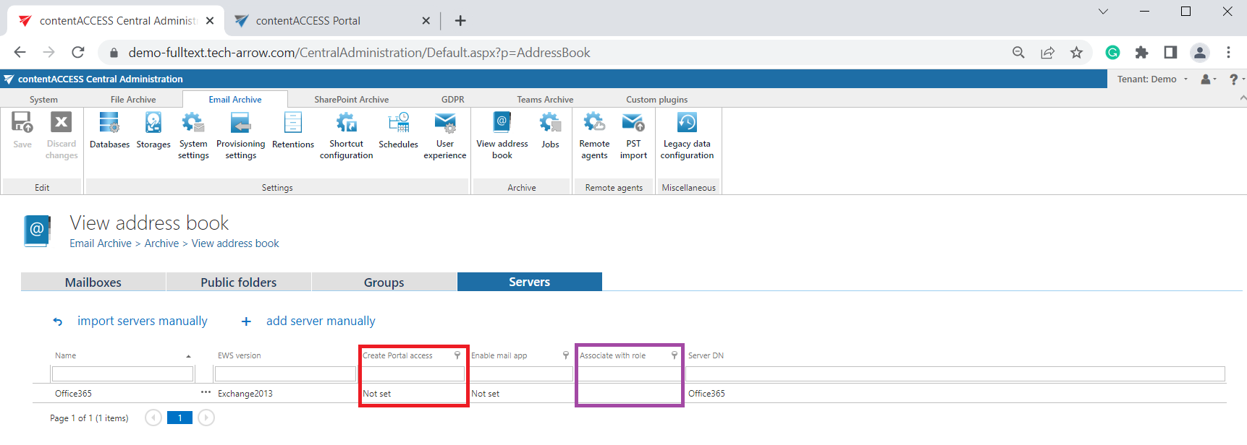Open filter for Create Portal access column
This screenshot has height=445, width=1247.
(x=457, y=355)
